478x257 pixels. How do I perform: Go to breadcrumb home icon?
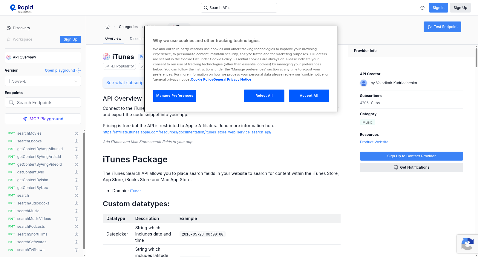(108, 27)
